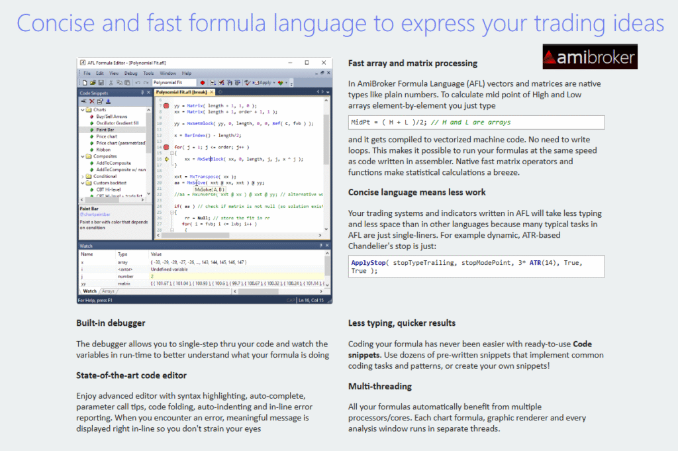Open the Debug menu
This screenshot has height=451, width=678.
coord(130,73)
